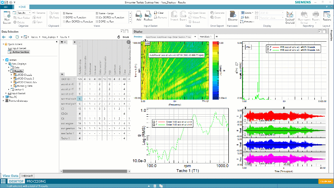Toggle the F checkbox for red PSD legend entry

point(268,47)
